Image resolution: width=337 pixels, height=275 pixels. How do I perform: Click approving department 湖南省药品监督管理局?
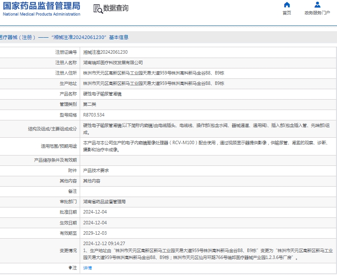104,202
